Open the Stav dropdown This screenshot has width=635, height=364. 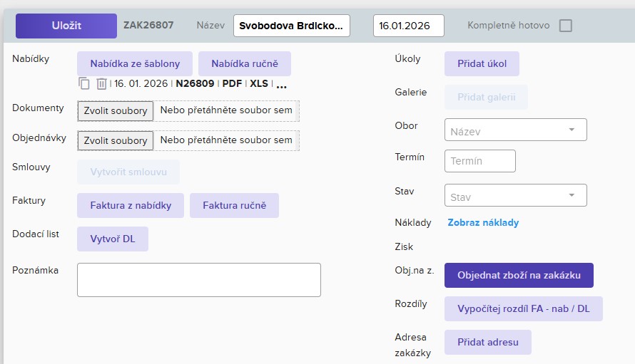click(x=515, y=195)
